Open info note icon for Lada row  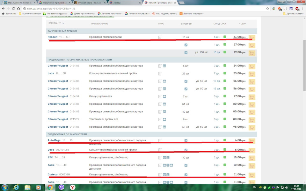click(x=160, y=74)
